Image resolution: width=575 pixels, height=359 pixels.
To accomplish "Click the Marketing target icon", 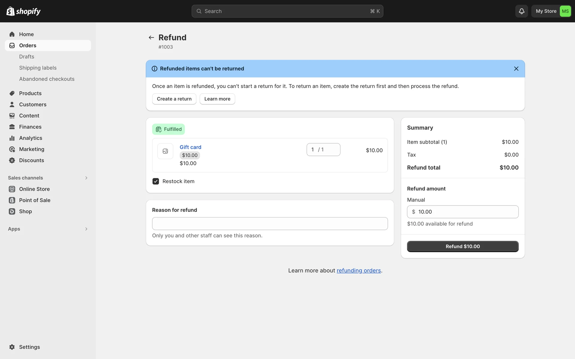I will pos(12,149).
